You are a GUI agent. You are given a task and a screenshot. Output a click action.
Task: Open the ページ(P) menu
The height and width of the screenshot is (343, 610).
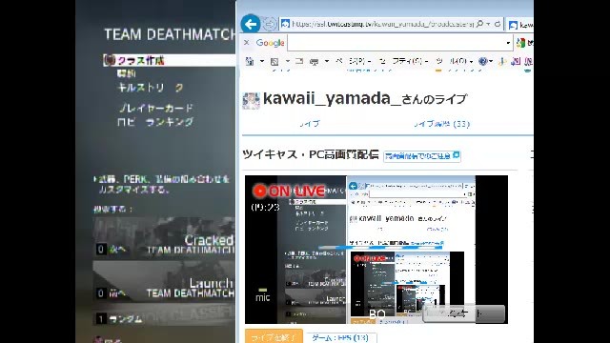(x=354, y=61)
